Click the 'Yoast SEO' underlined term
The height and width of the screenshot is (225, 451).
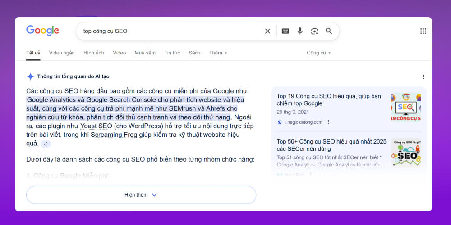tap(96, 126)
